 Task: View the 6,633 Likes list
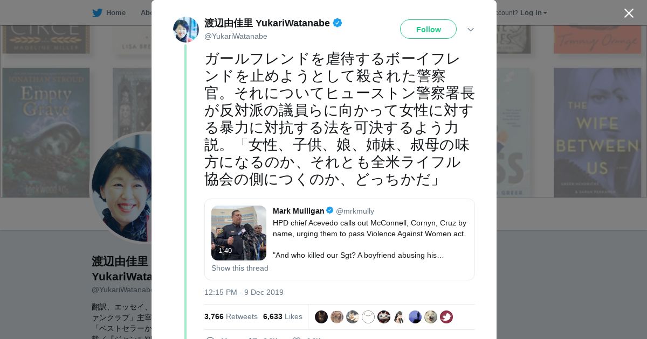(283, 316)
